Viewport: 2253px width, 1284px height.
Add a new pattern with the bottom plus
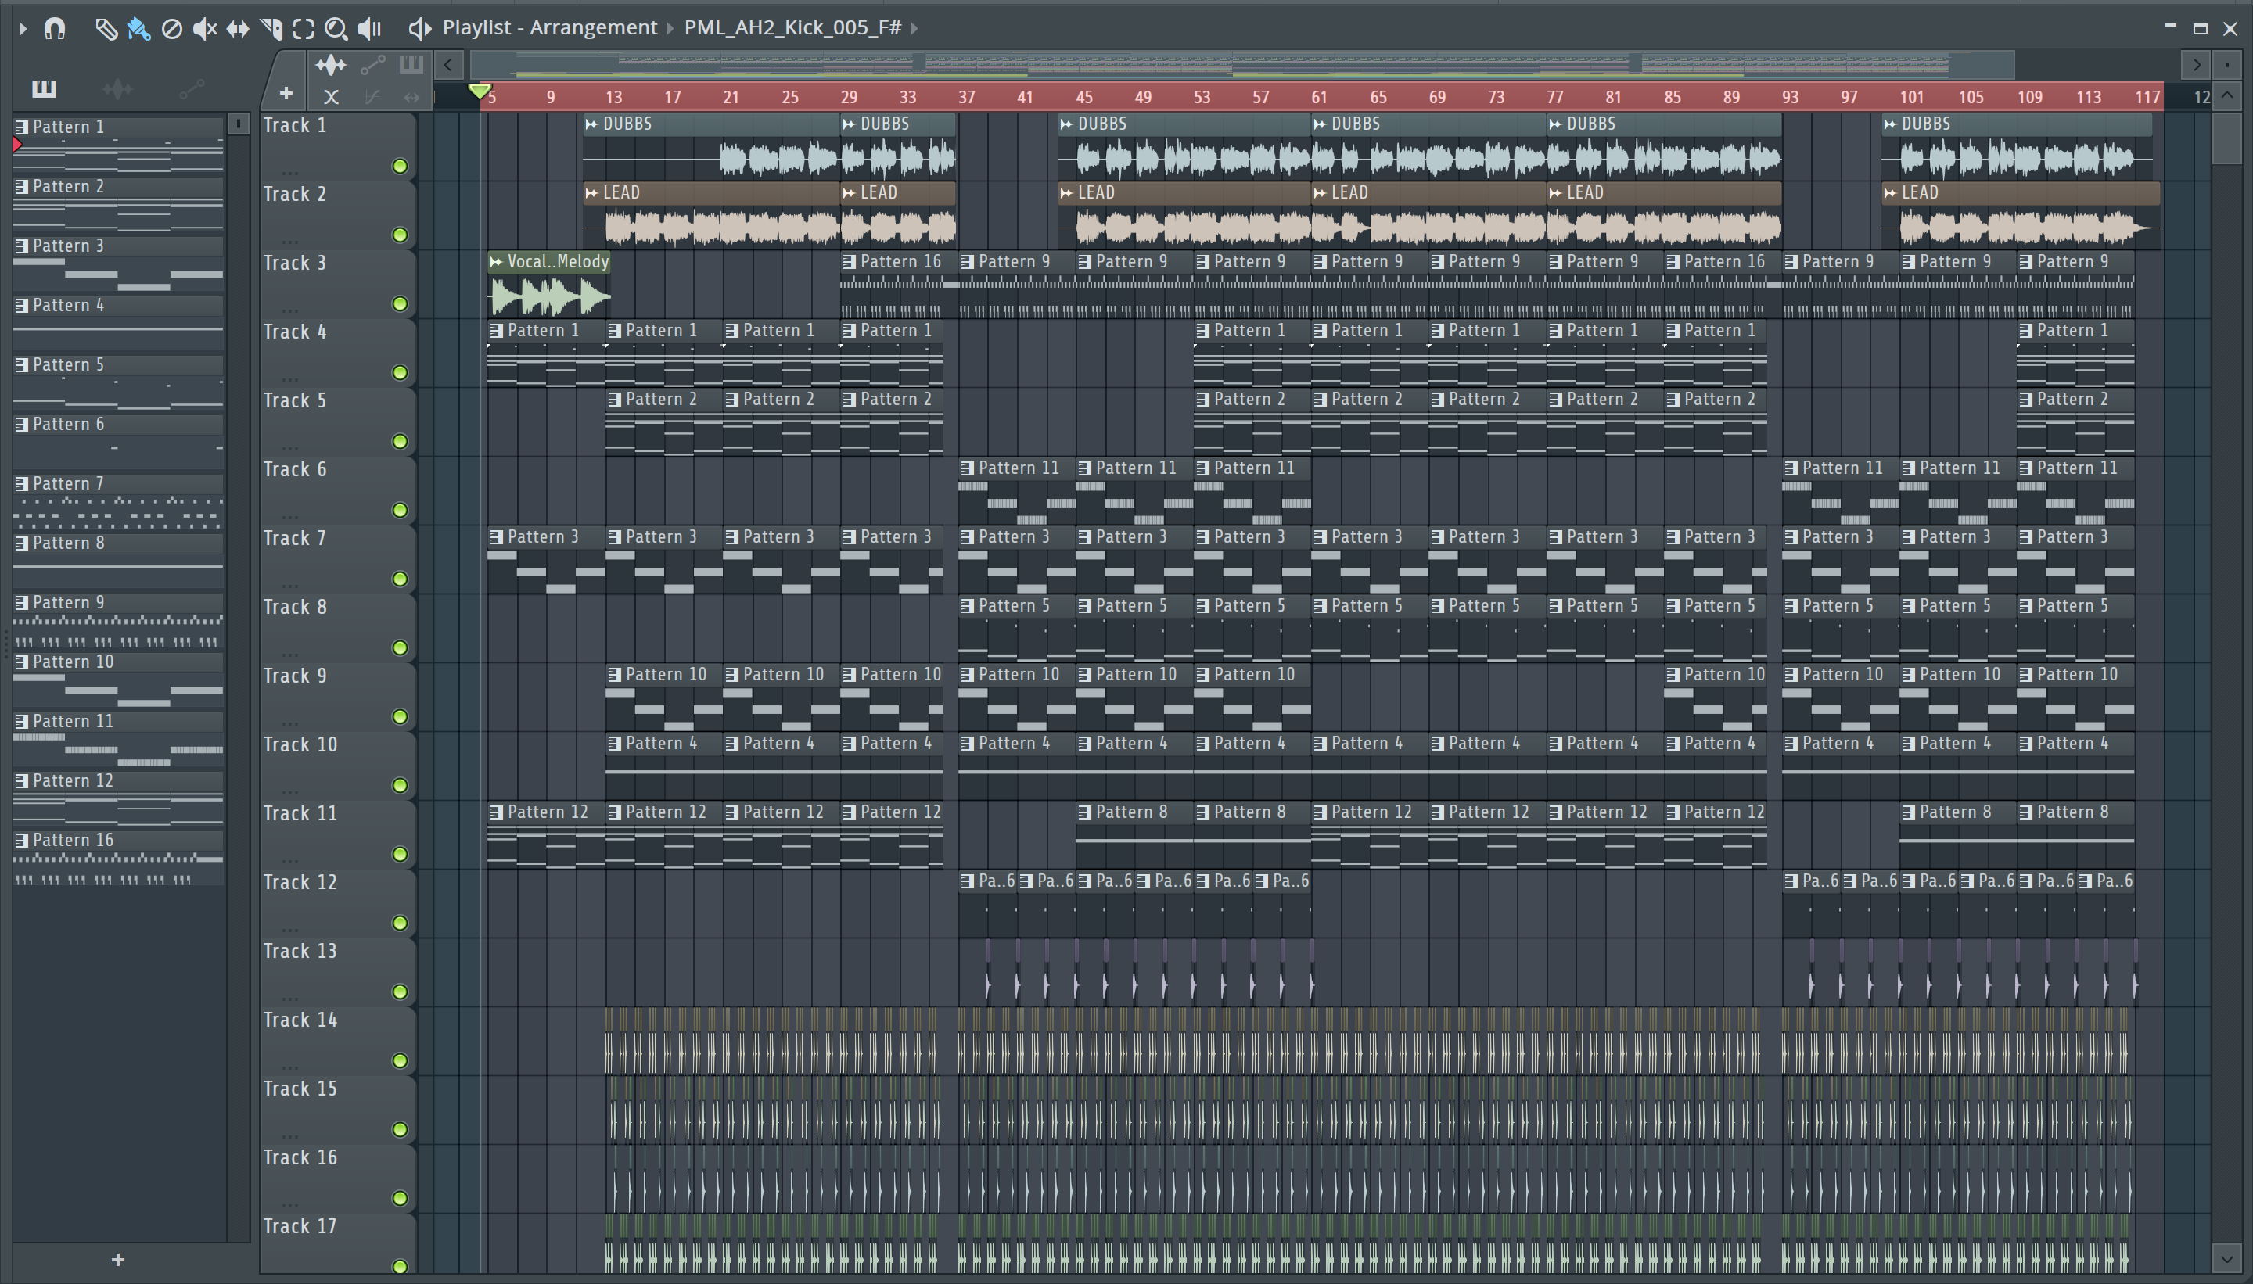pos(118,1259)
